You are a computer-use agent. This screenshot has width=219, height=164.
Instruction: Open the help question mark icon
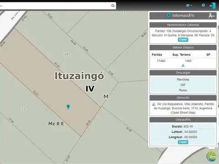[x=203, y=5]
